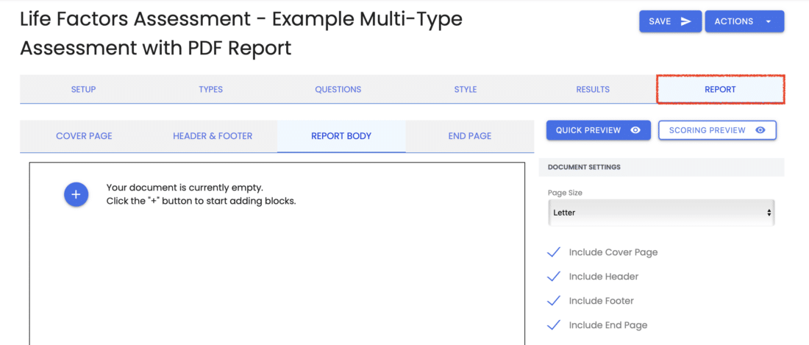
Task: Click the Page Size selector stepper arrows
Action: 769,213
